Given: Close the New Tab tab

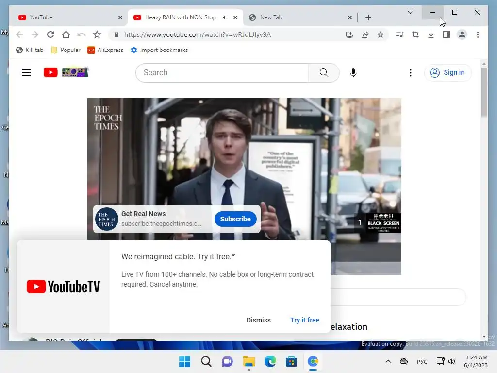Looking at the screenshot, I should tap(349, 17).
